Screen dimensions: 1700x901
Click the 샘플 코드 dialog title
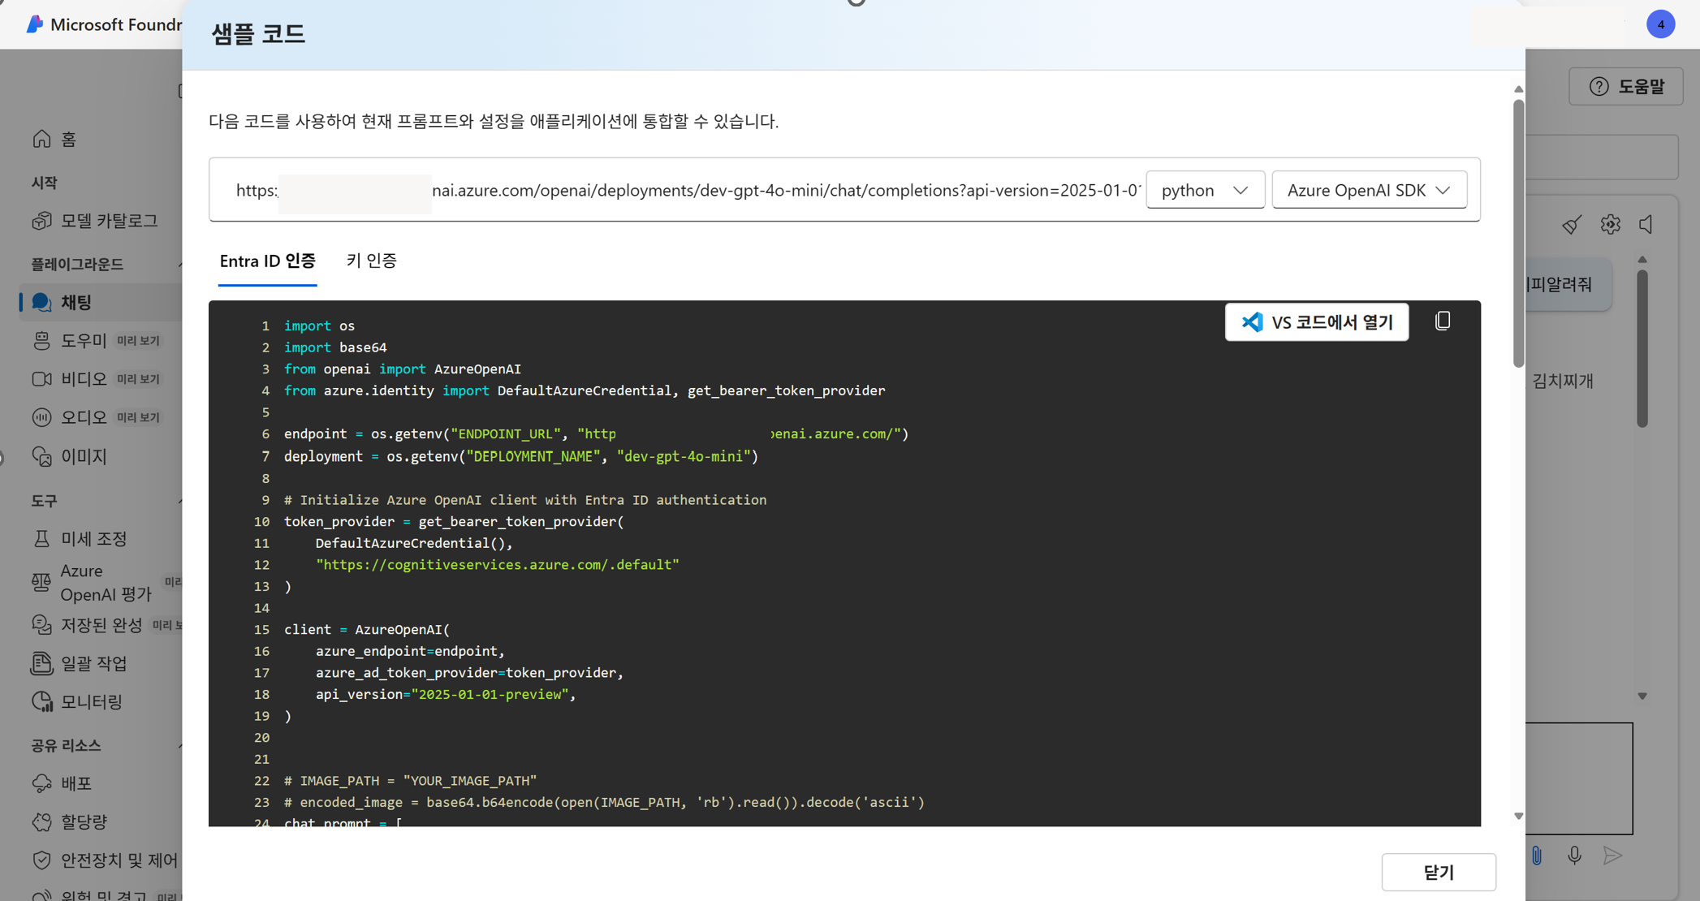(258, 34)
